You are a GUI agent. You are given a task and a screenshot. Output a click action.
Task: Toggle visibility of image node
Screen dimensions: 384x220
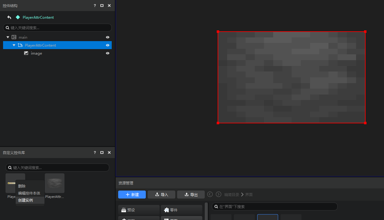[x=108, y=53]
